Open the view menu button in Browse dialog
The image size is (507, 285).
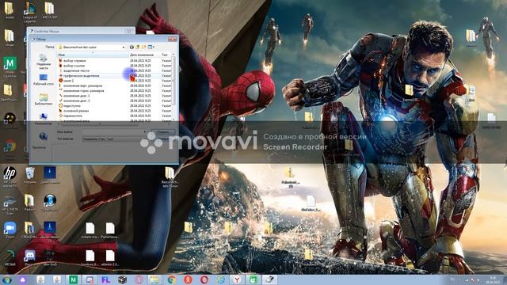[x=151, y=47]
